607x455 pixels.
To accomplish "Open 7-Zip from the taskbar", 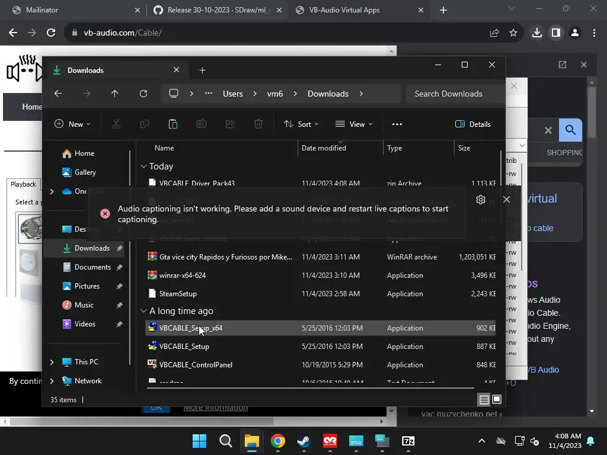I will (408, 441).
